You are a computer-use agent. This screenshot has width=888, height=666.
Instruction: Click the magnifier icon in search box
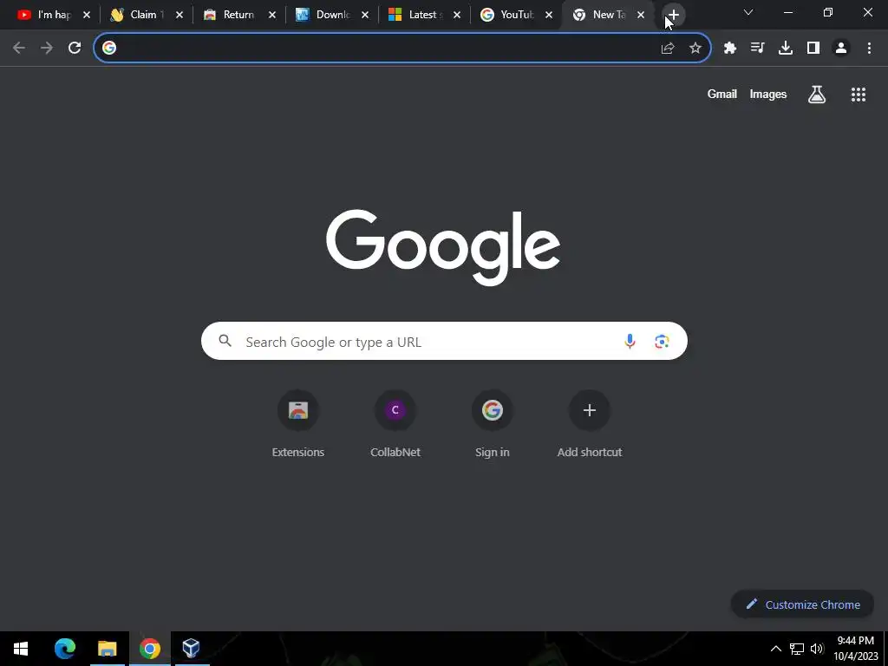(225, 341)
